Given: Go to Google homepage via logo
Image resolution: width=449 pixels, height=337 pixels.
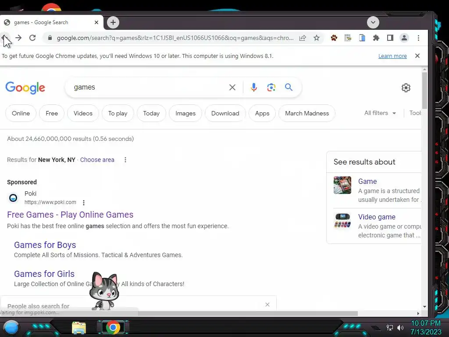Looking at the screenshot, I should click(x=25, y=88).
